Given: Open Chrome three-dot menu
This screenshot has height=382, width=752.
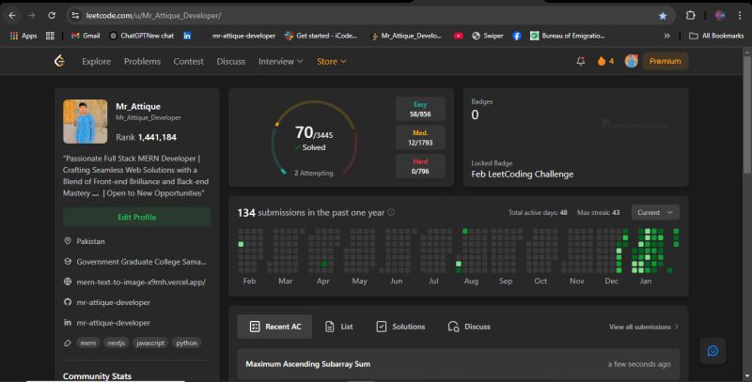Looking at the screenshot, I should click(x=740, y=15).
